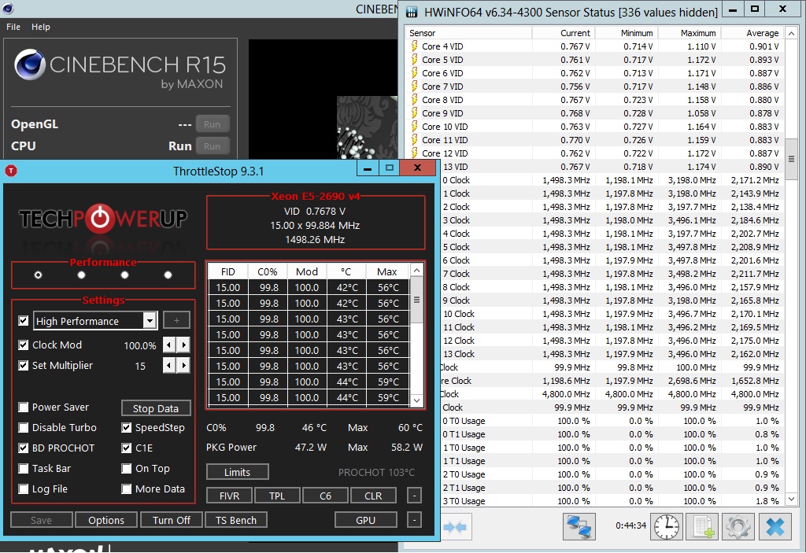Open the Cinebench File menu
This screenshot has width=806, height=553.
pyautogui.click(x=13, y=27)
